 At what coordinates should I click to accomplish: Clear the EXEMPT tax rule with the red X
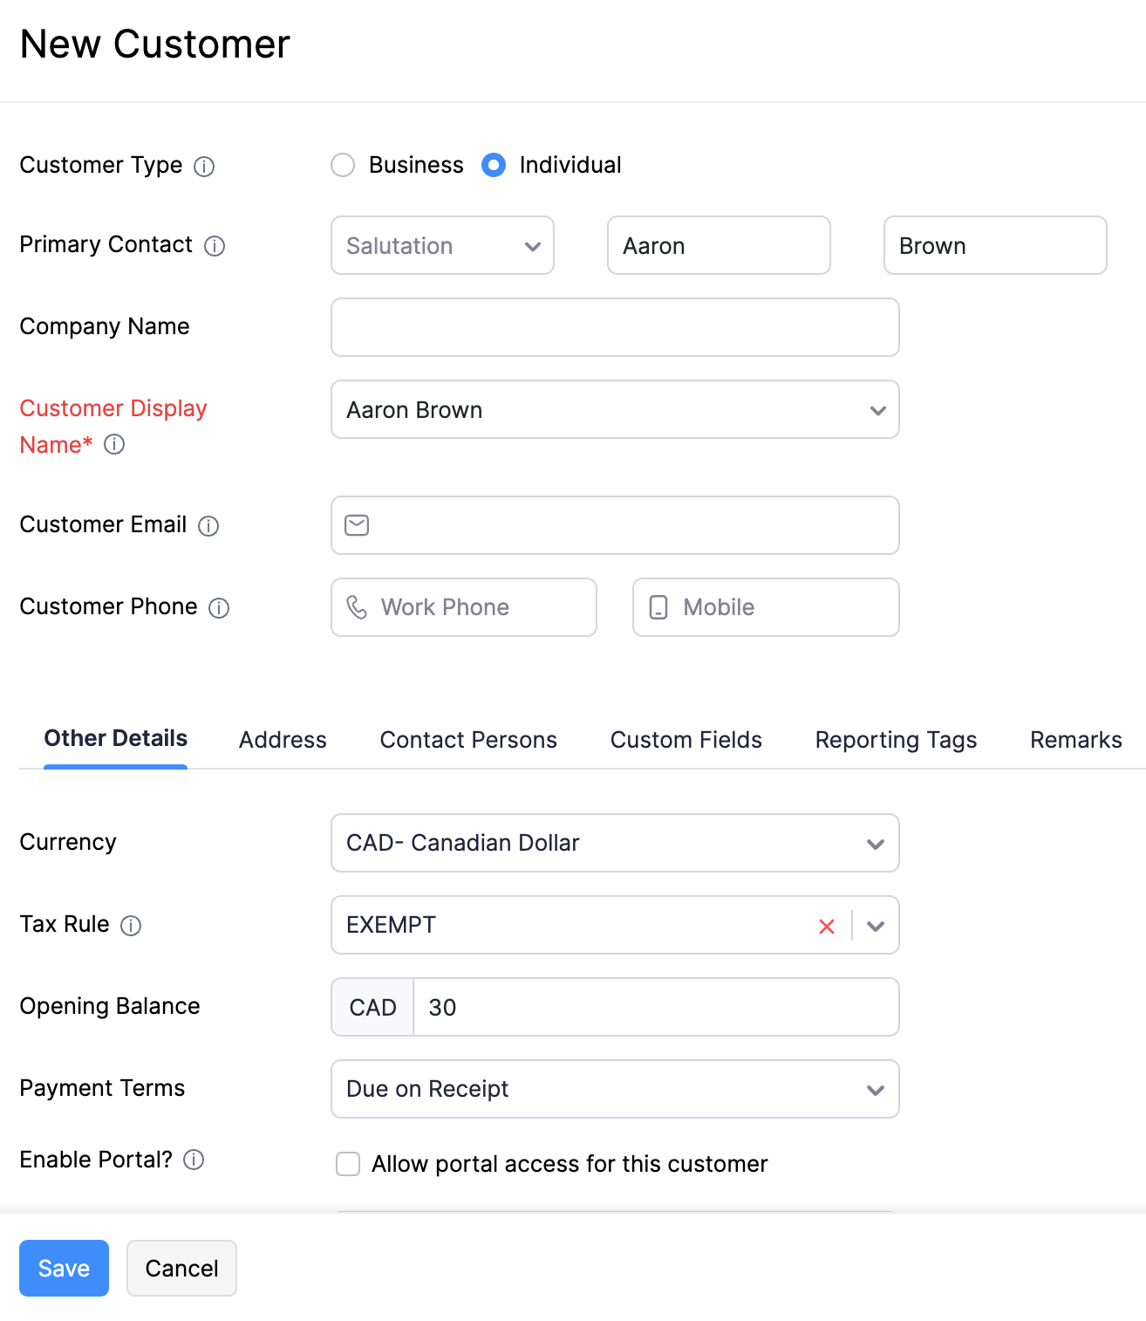[826, 926]
